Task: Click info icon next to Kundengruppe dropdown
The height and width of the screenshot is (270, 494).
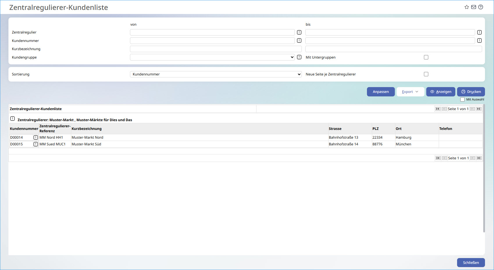Action: [x=299, y=57]
